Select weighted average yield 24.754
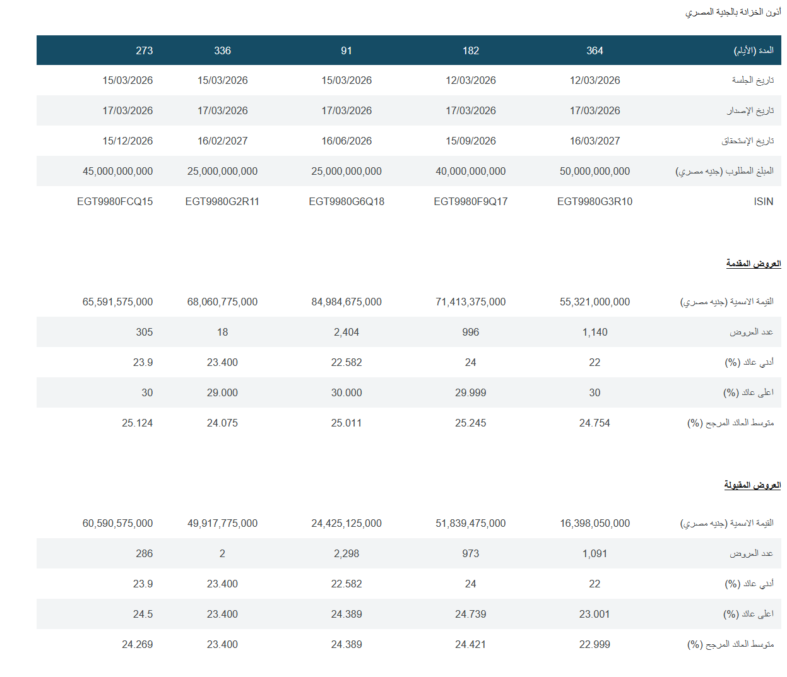Image resolution: width=787 pixels, height=677 pixels. coord(594,423)
